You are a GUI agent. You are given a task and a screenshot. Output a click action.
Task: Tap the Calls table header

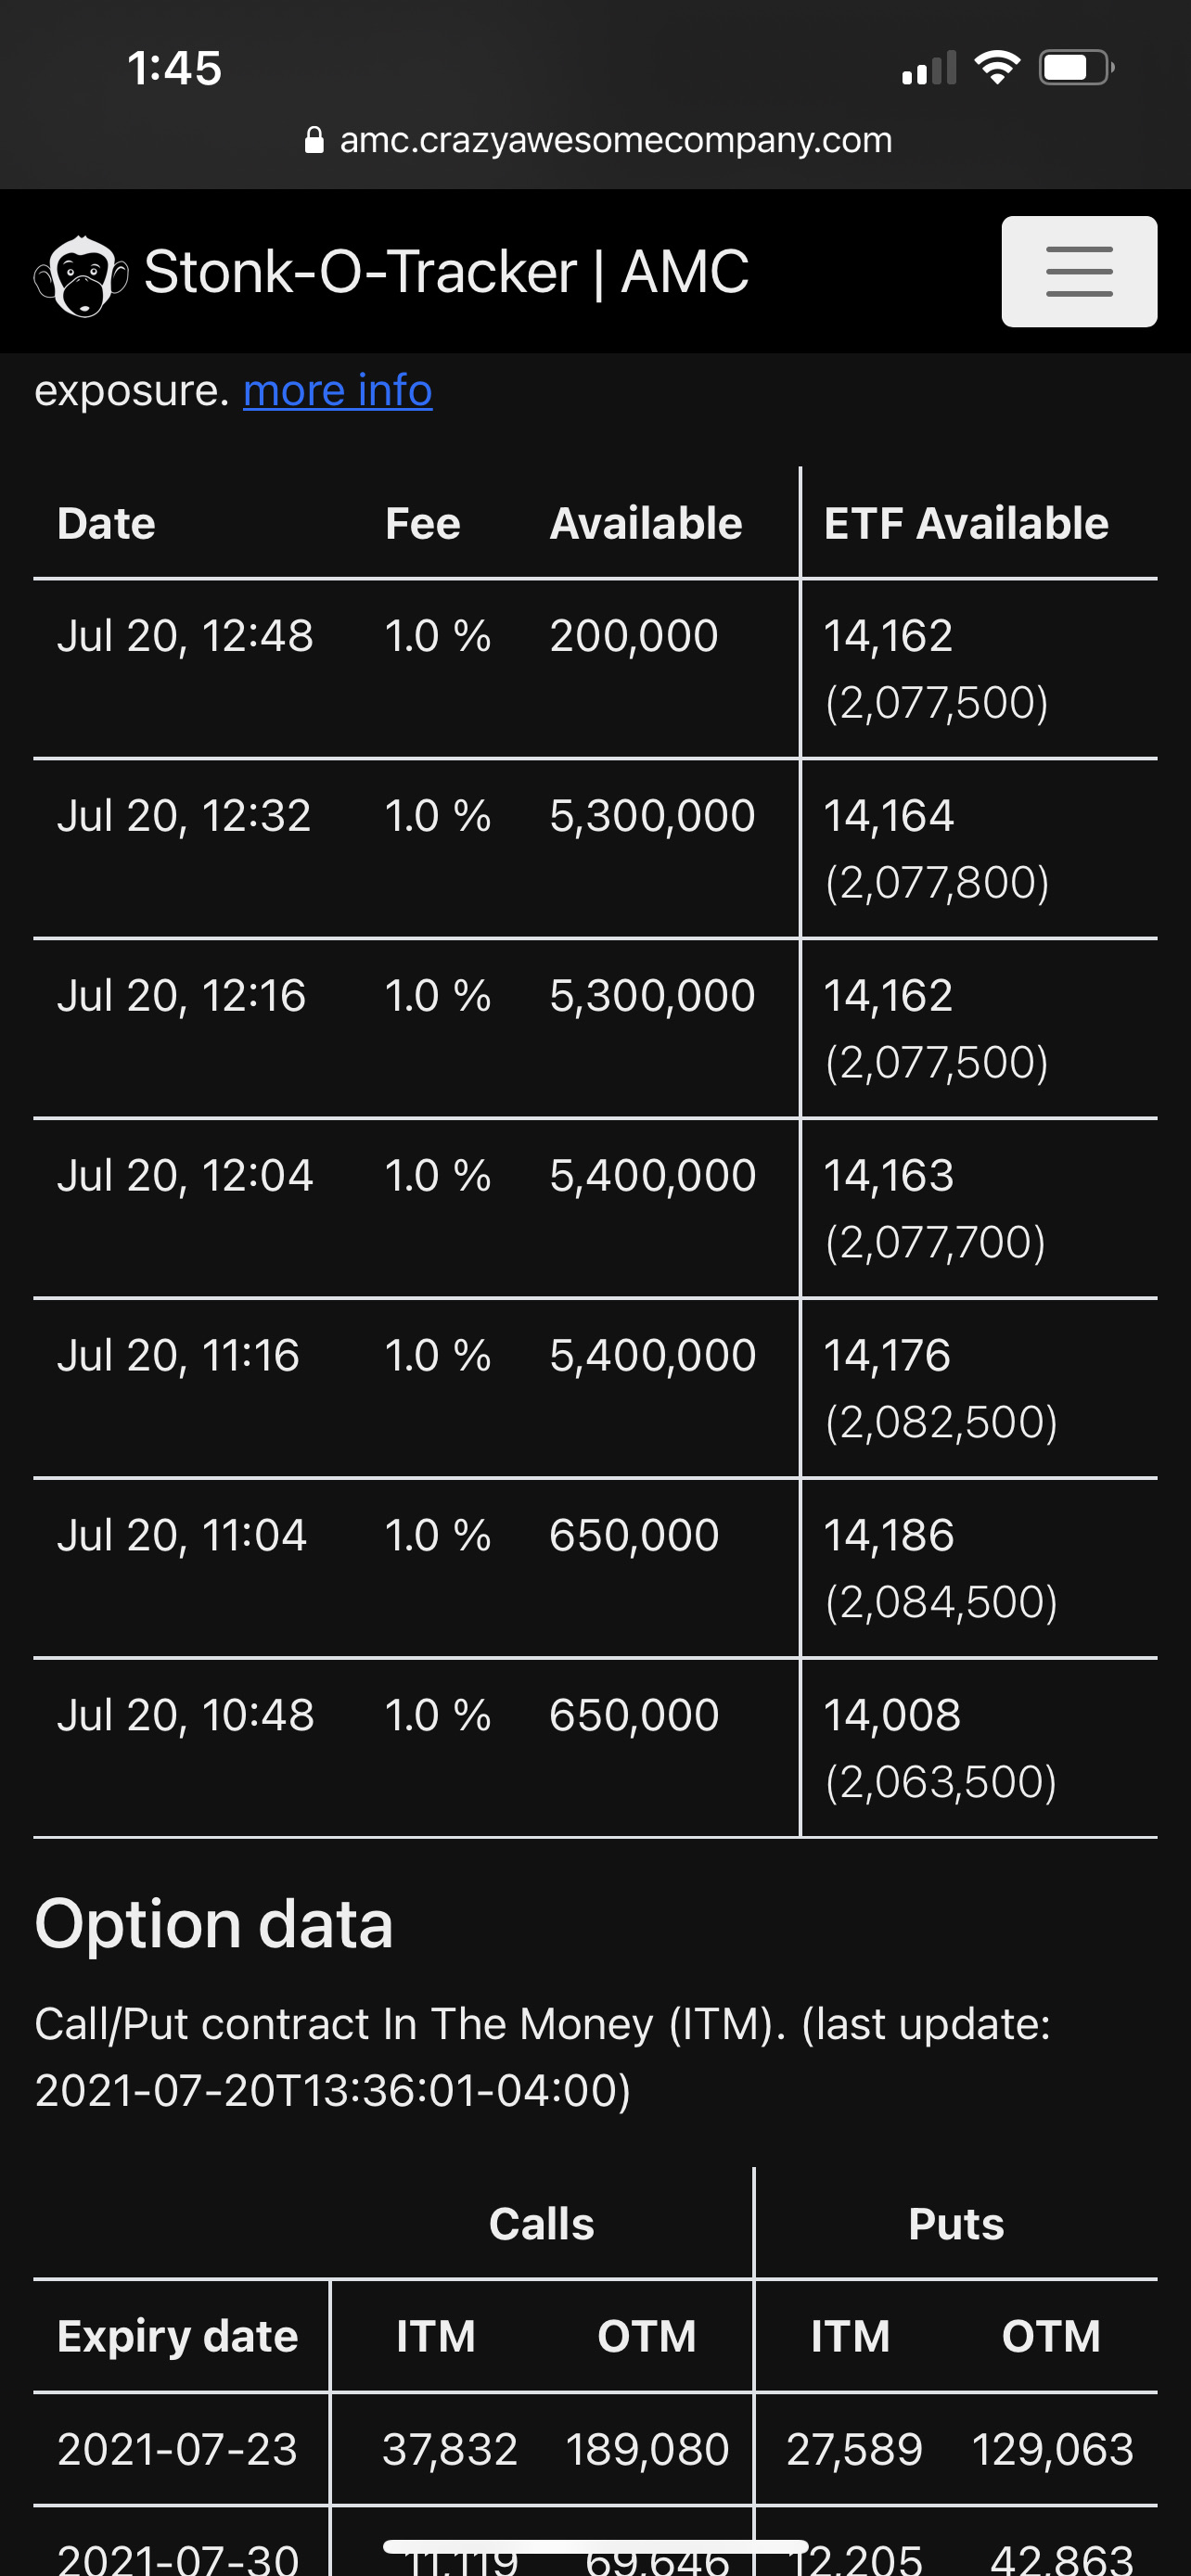541,2224
